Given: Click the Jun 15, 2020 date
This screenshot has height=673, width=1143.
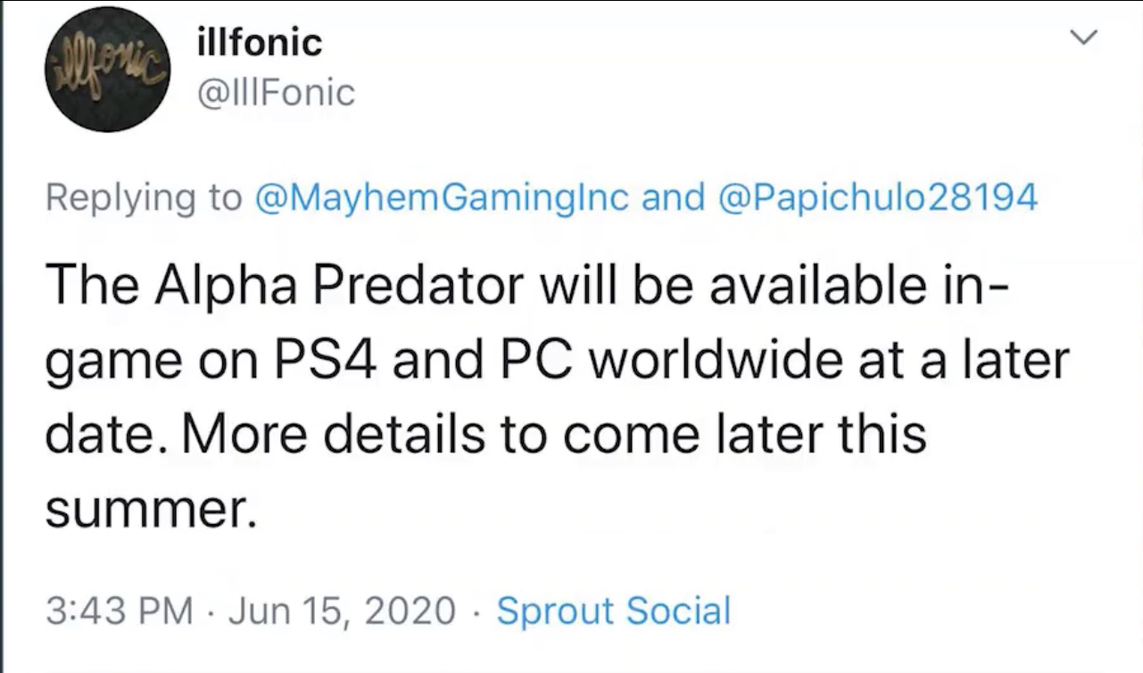Looking at the screenshot, I should pos(343,611).
